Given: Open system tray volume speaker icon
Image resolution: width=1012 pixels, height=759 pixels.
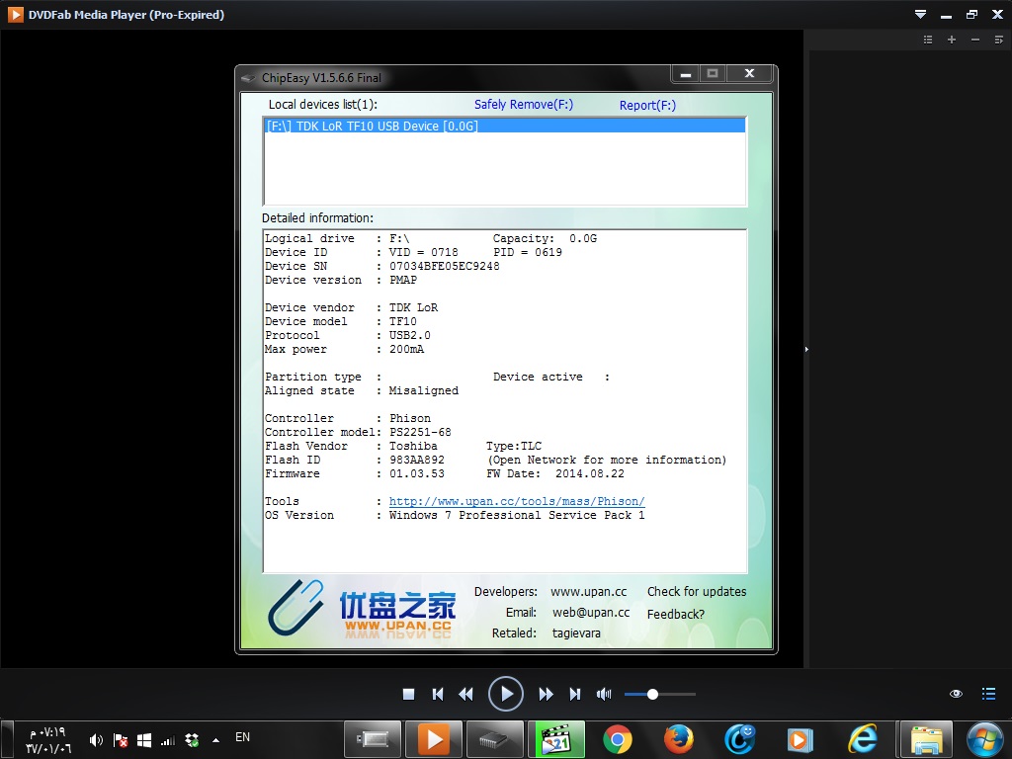Looking at the screenshot, I should [x=96, y=740].
